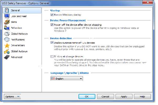
Task: Click the Apply button
Action: (124, 97)
